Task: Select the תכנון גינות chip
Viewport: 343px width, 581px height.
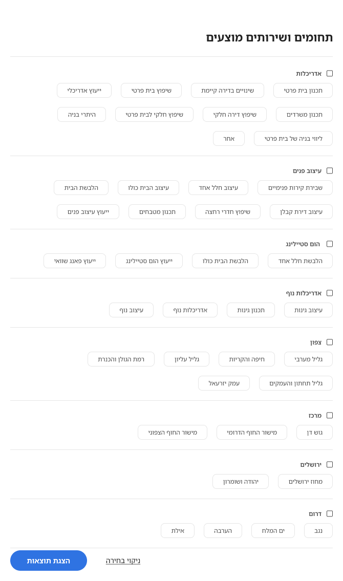Action: 251,310
